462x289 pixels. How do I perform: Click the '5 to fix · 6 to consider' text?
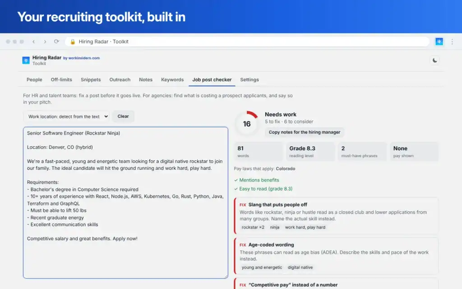pos(289,121)
